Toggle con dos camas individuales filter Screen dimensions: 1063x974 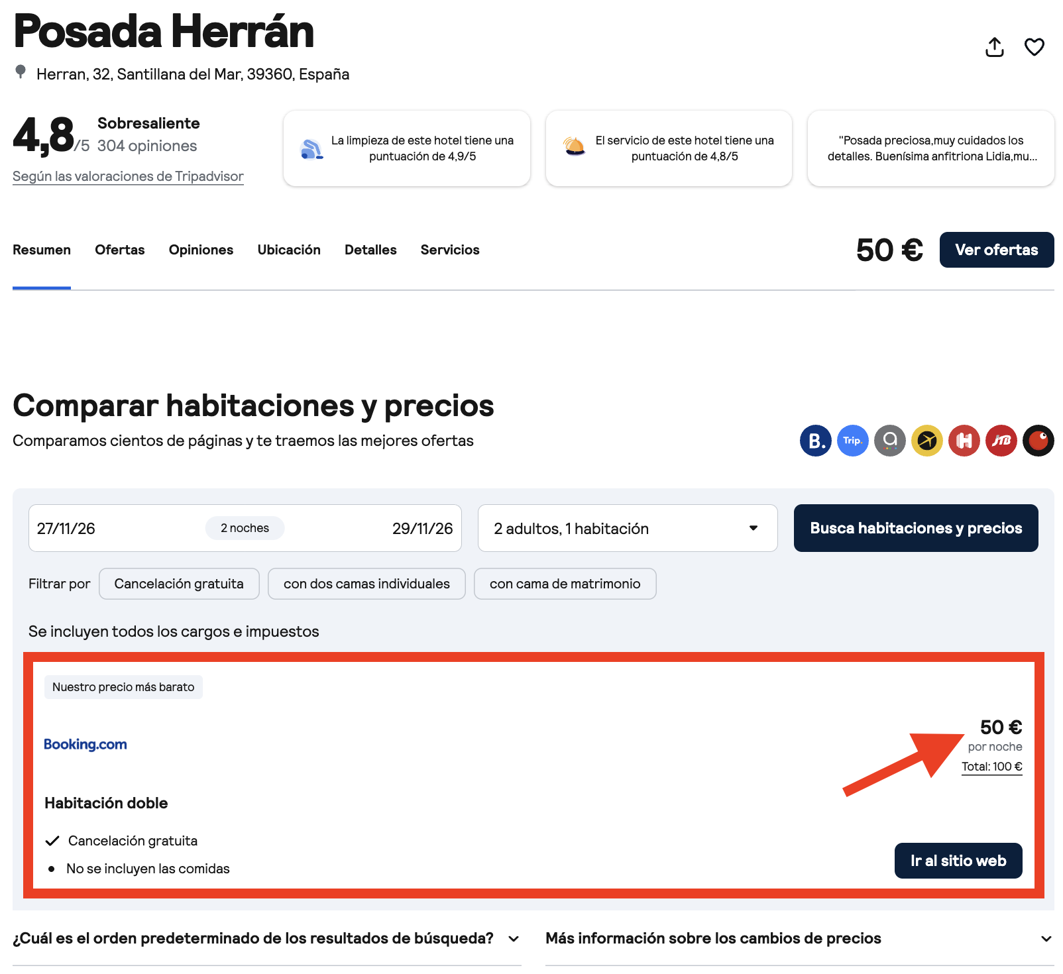click(x=366, y=584)
